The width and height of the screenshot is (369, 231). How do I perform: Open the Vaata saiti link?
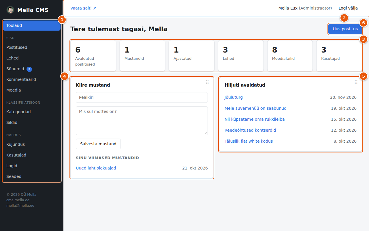pyautogui.click(x=83, y=8)
